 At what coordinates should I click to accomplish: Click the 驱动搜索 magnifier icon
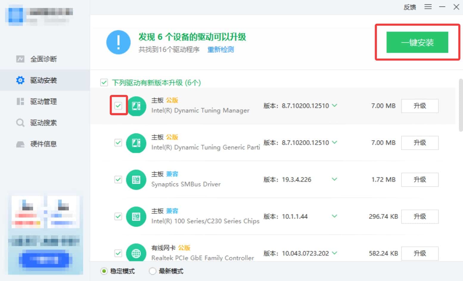click(x=20, y=123)
